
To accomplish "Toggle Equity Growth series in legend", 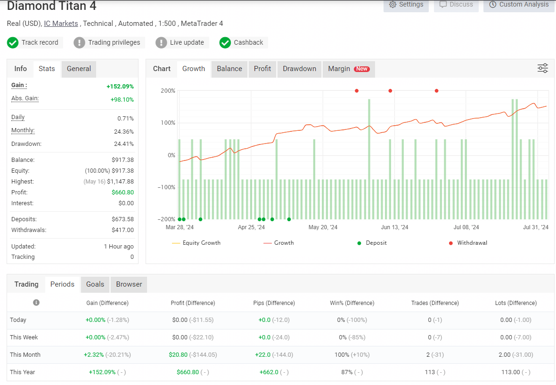I will click(196, 243).
